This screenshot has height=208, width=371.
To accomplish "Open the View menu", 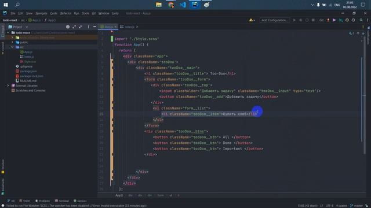I will click(30, 13).
